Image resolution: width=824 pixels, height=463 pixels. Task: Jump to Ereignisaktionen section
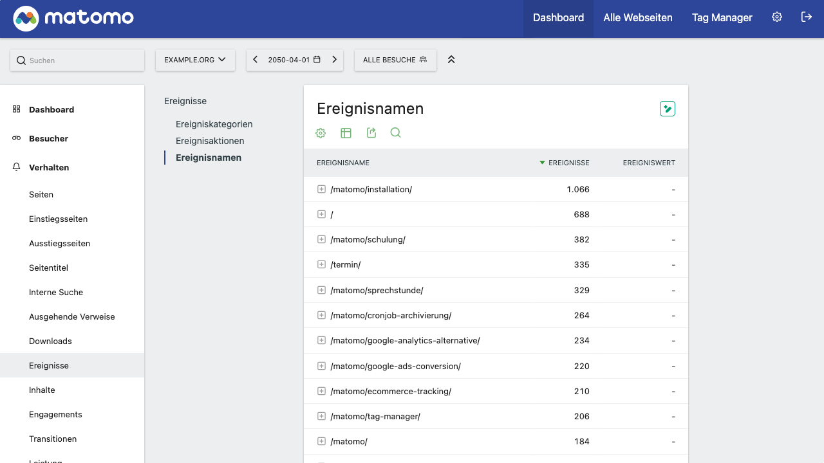pos(210,141)
